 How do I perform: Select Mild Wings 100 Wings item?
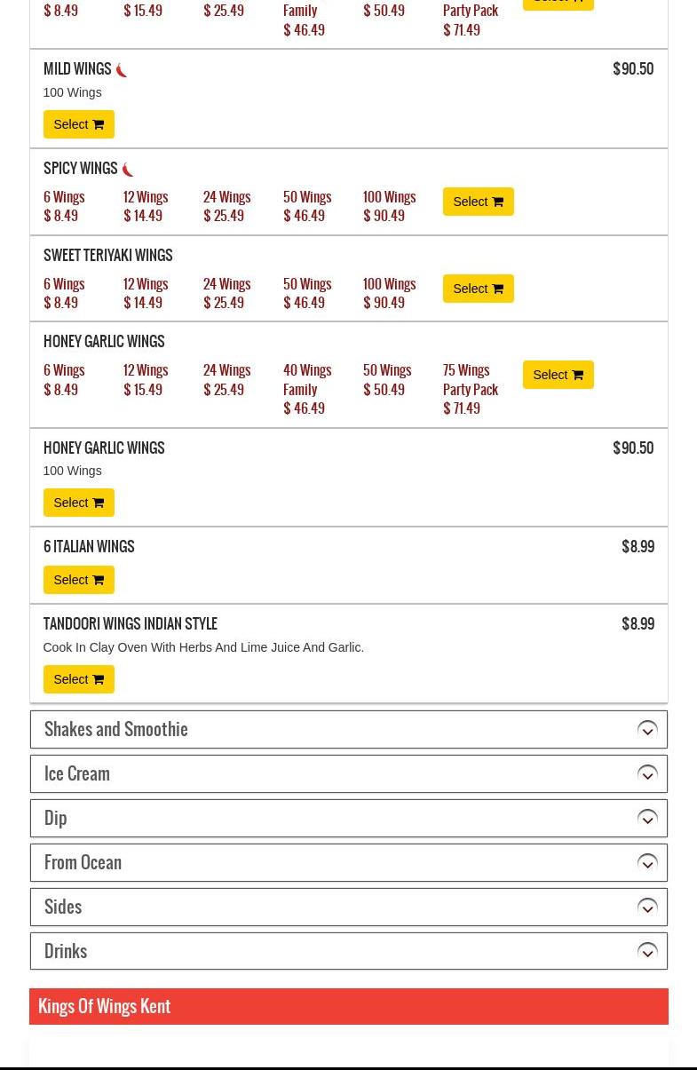(78, 124)
